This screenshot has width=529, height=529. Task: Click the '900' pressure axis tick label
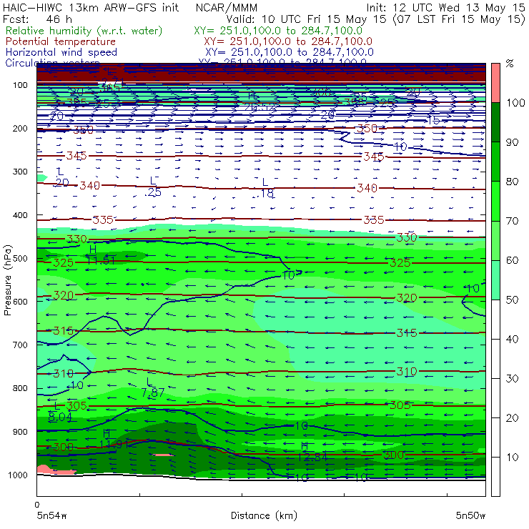[x=20, y=432]
